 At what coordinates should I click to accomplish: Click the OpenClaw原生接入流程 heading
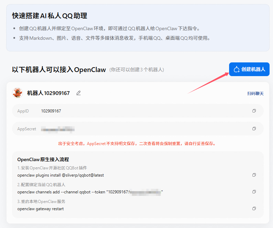(43, 159)
